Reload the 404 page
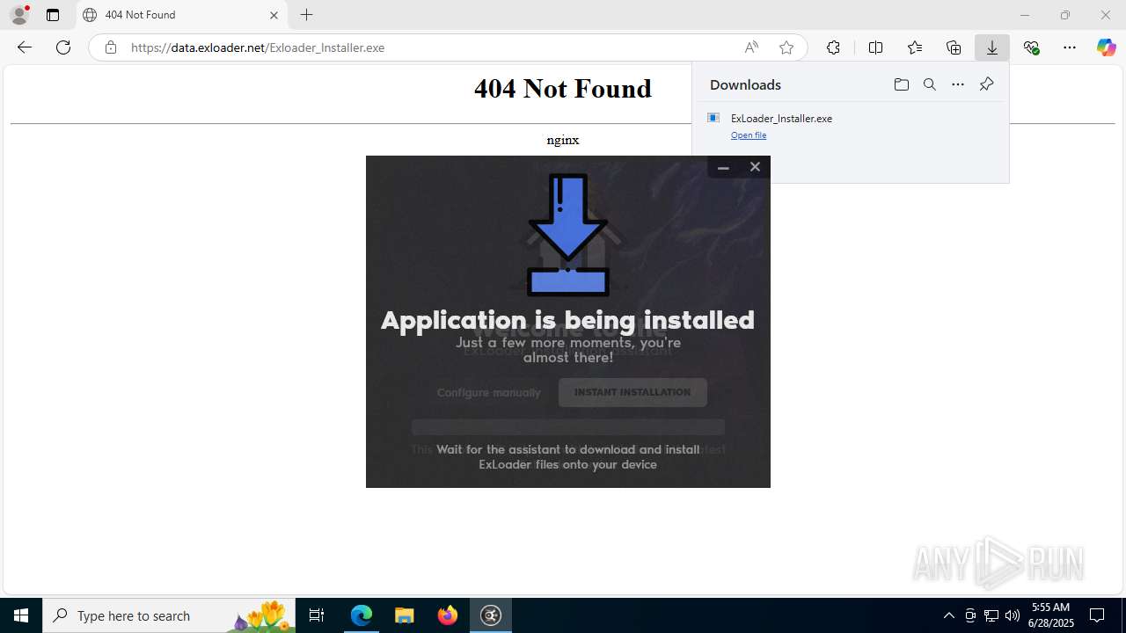This screenshot has width=1126, height=633. point(63,47)
